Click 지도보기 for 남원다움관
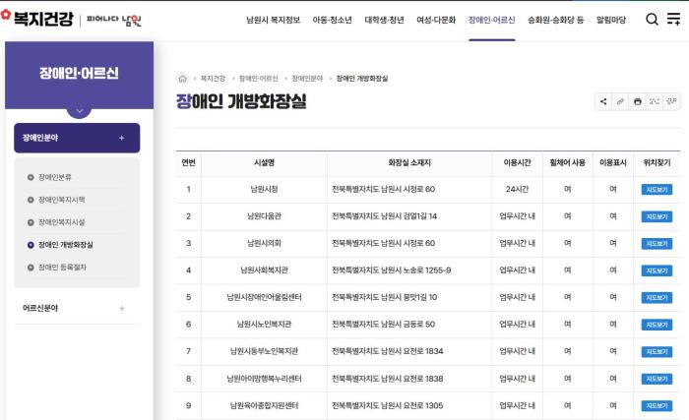The image size is (689, 420). coord(657,216)
